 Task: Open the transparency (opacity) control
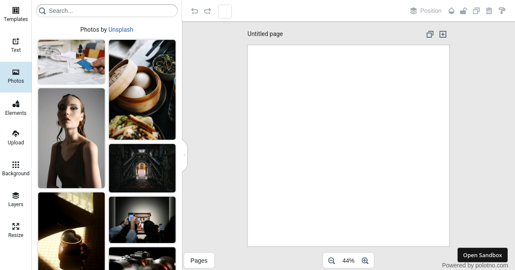[x=451, y=11]
